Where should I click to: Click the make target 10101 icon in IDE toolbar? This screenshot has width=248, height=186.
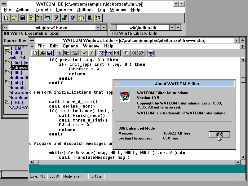pos(39,18)
